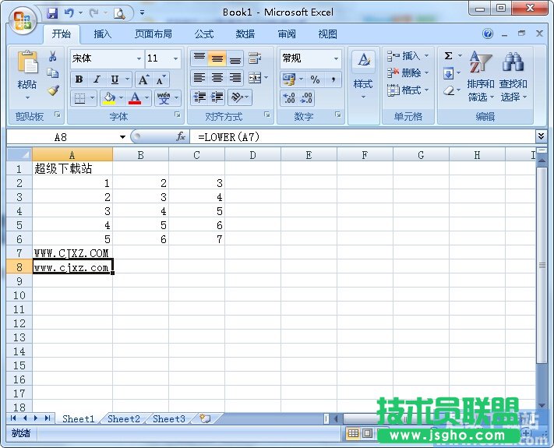
Task: Click the yellow fill color swatch
Action: [x=108, y=98]
